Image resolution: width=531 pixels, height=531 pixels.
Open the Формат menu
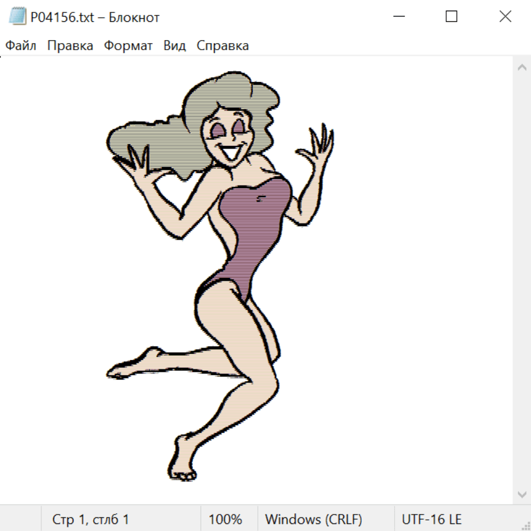coord(128,46)
